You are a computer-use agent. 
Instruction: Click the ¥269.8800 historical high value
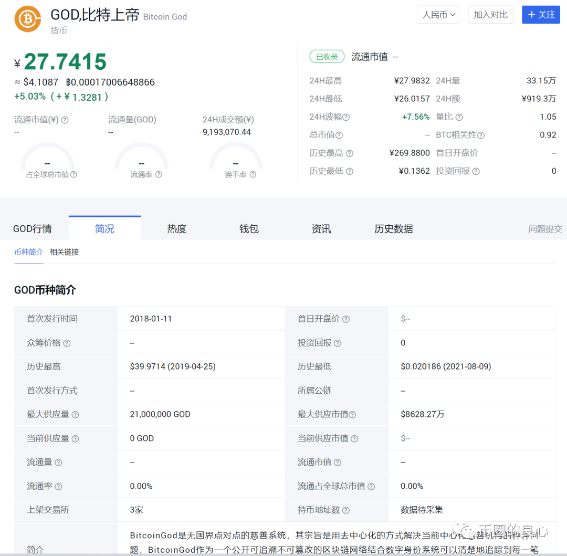pyautogui.click(x=409, y=153)
